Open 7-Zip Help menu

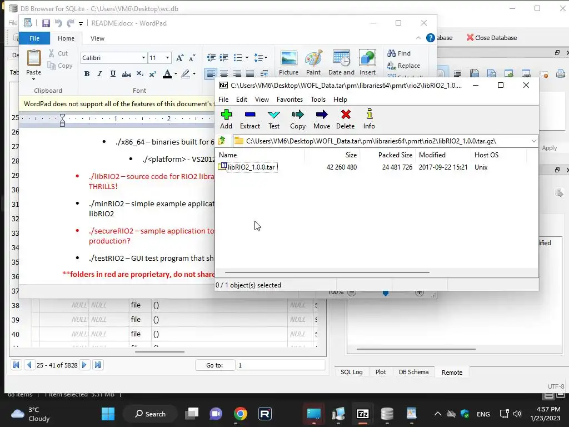(x=341, y=100)
